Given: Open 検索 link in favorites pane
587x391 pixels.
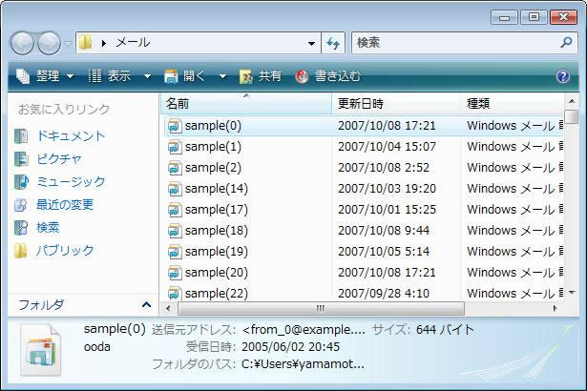Looking at the screenshot, I should click(48, 228).
